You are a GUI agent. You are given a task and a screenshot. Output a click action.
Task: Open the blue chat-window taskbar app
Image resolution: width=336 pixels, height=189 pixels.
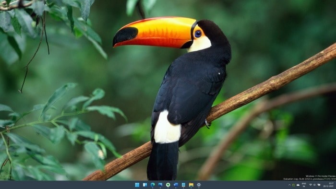(176, 185)
